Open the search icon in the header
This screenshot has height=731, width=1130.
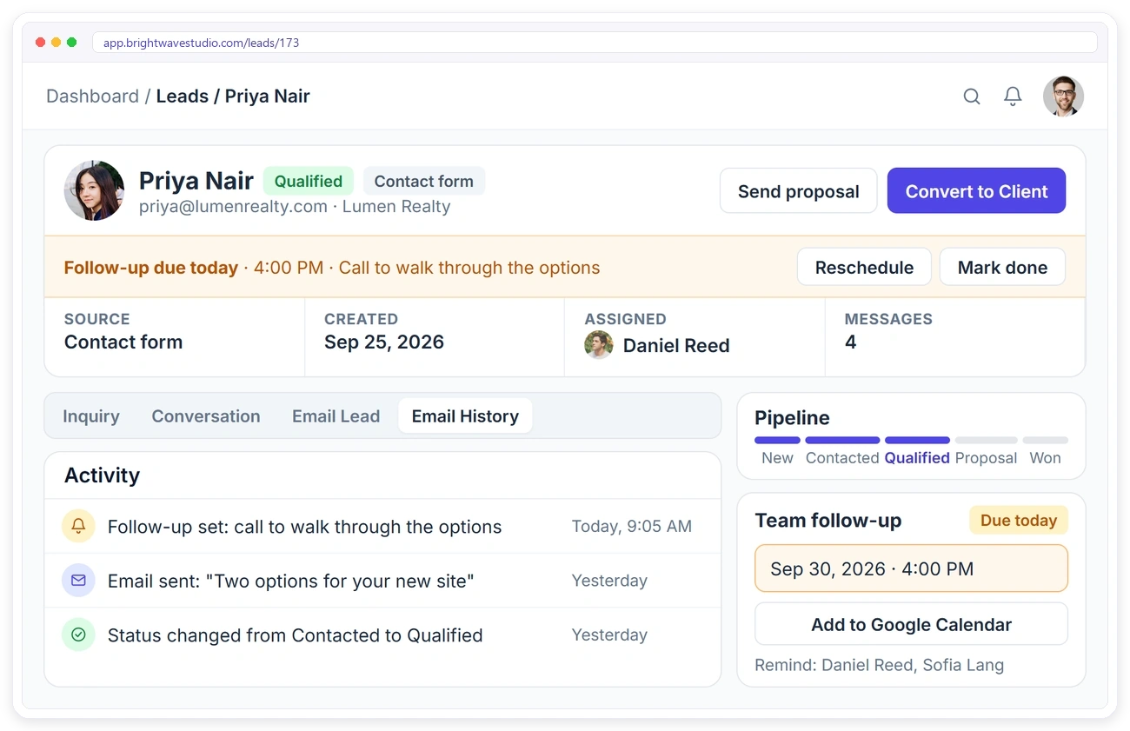pos(972,96)
